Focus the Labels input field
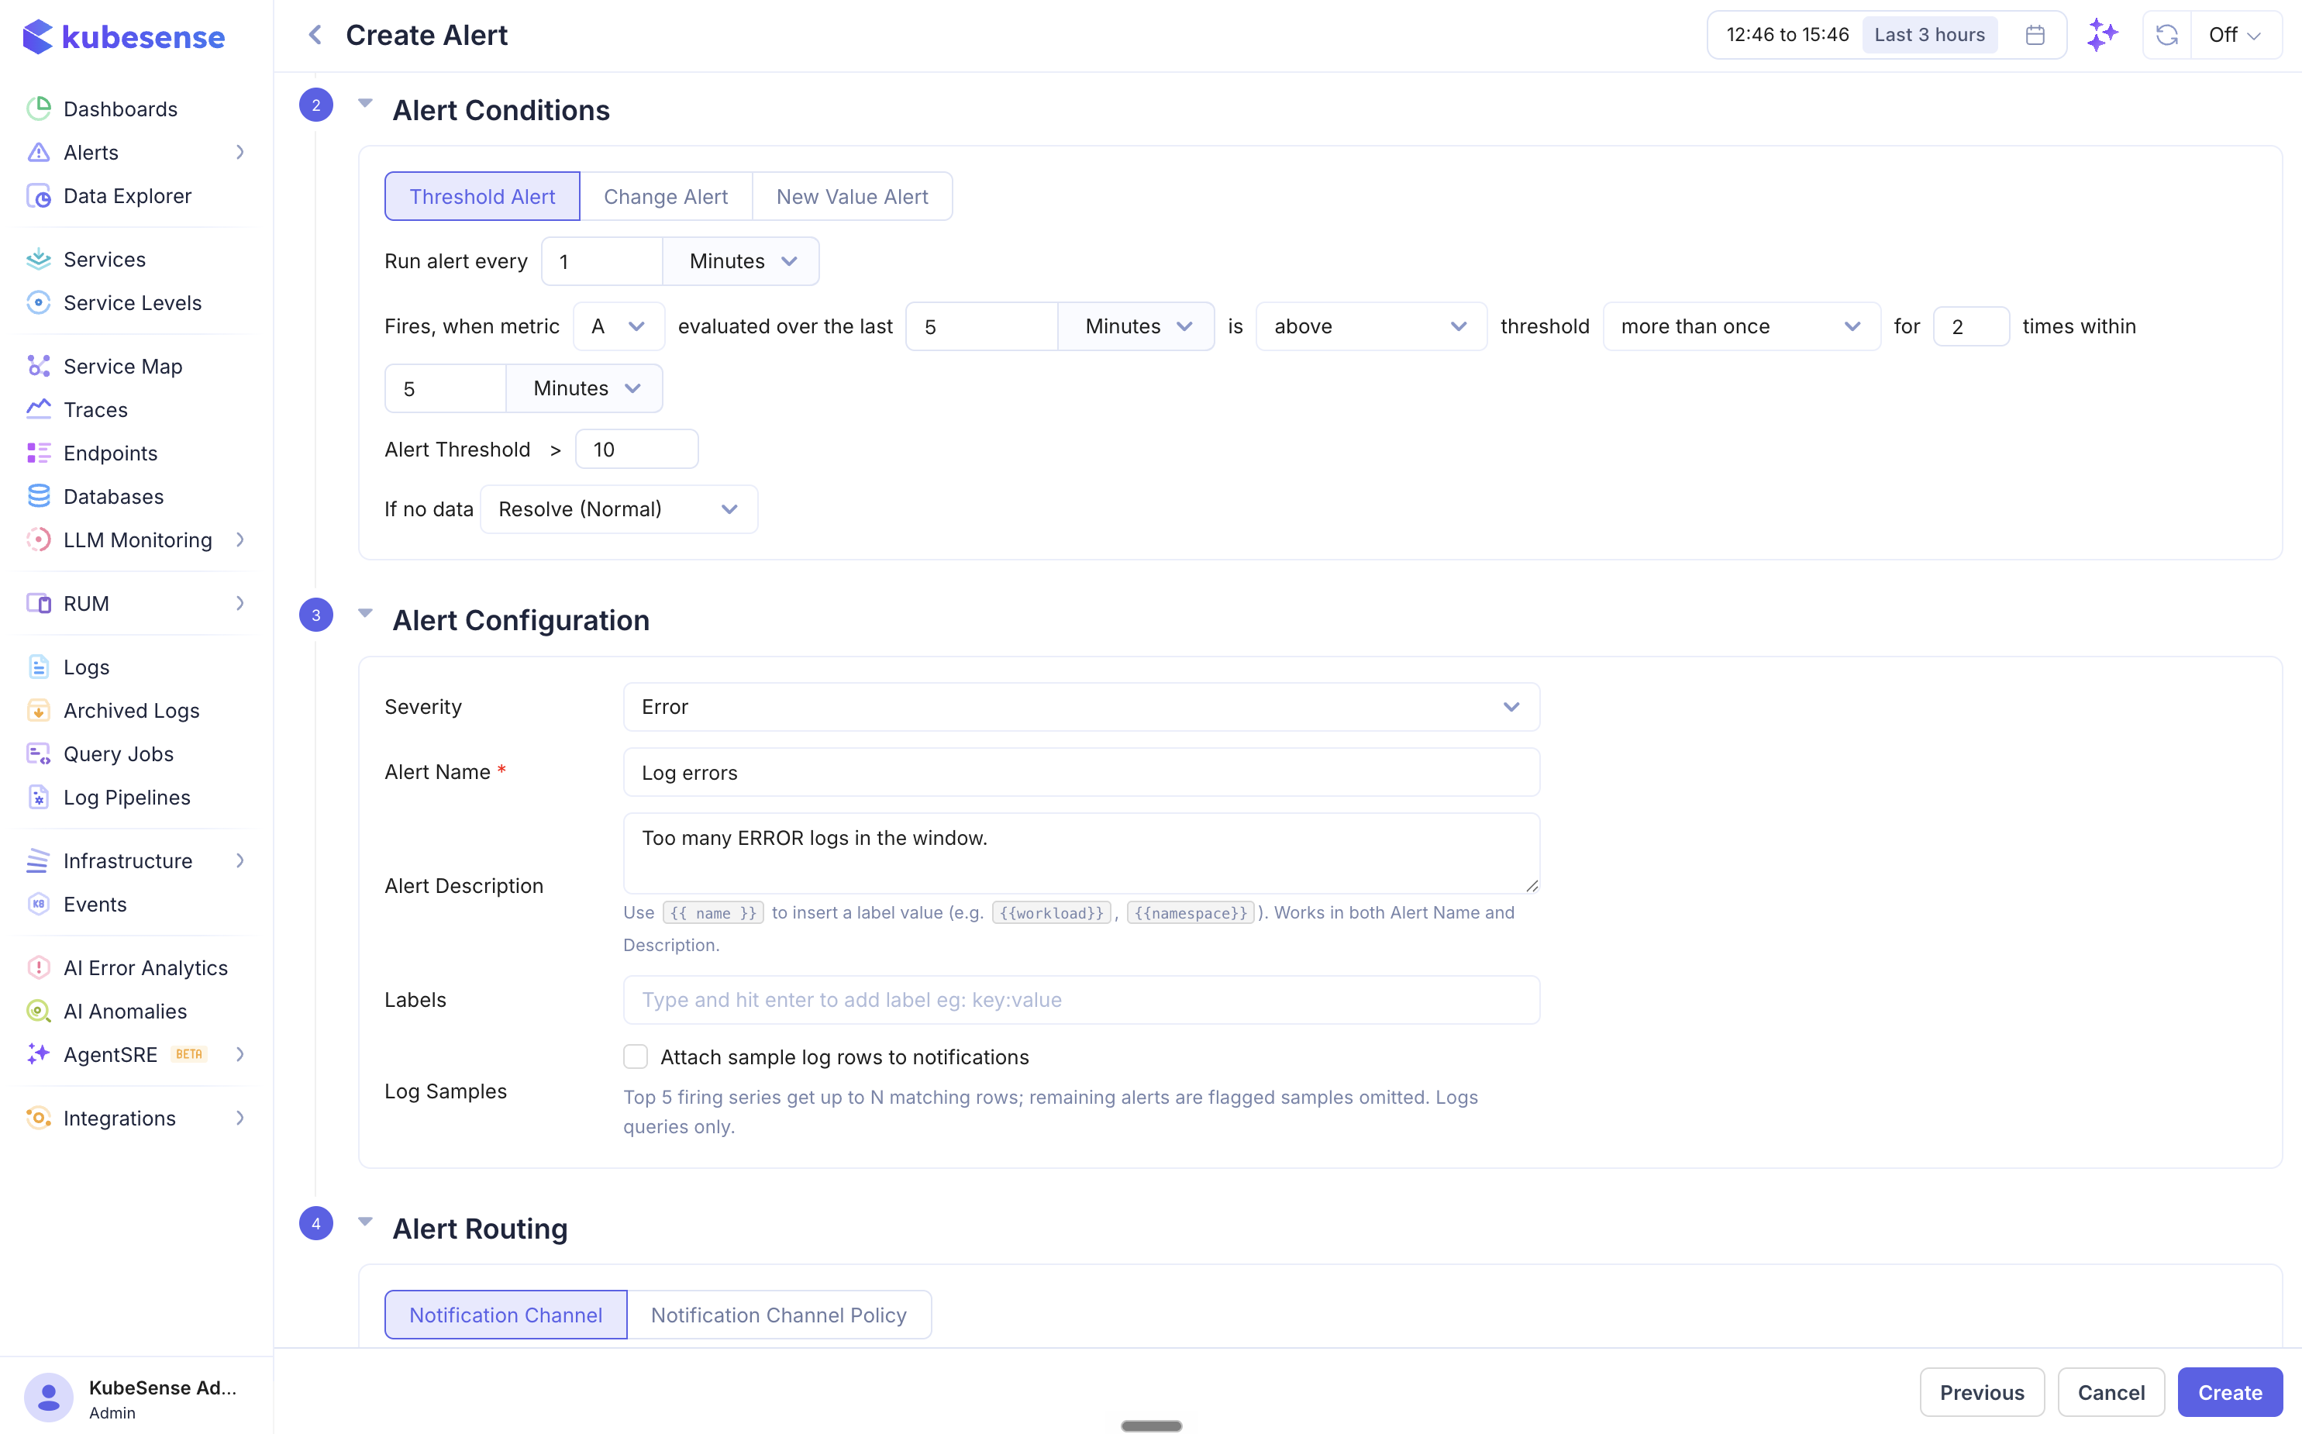Screen dimensions: 2302x1434 click(1080, 1000)
